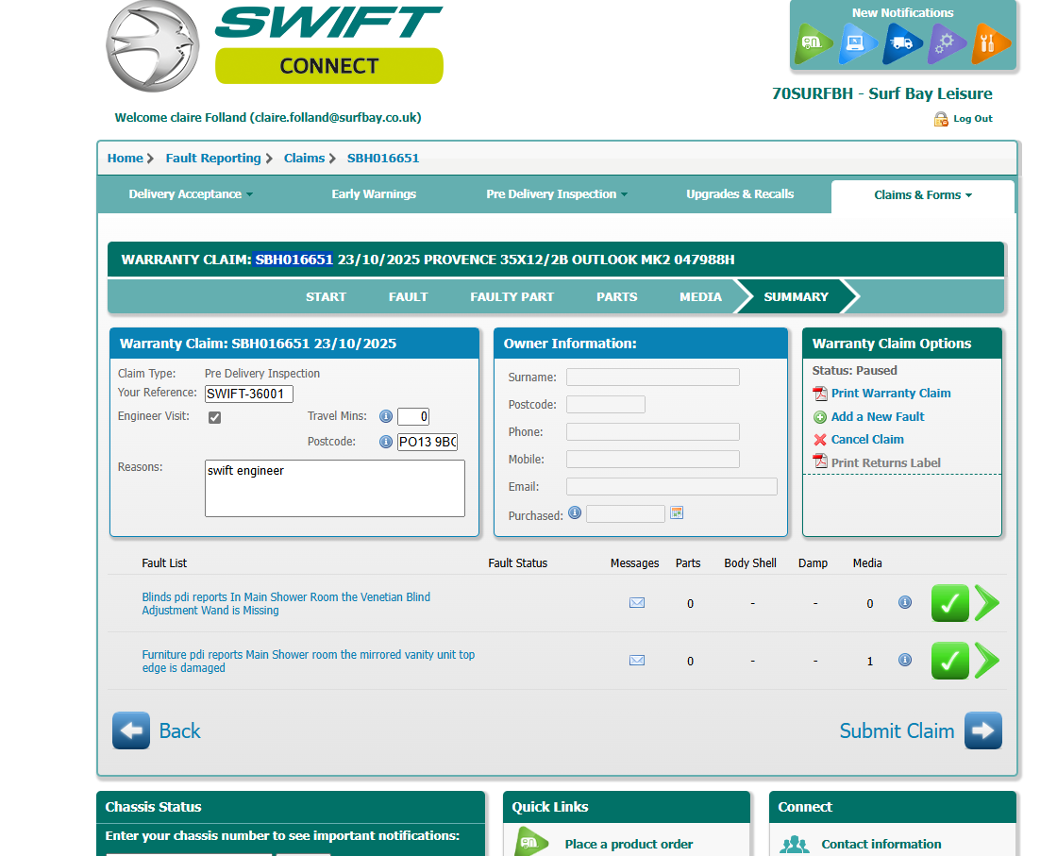Click the blue Back arrow icon

(131, 730)
